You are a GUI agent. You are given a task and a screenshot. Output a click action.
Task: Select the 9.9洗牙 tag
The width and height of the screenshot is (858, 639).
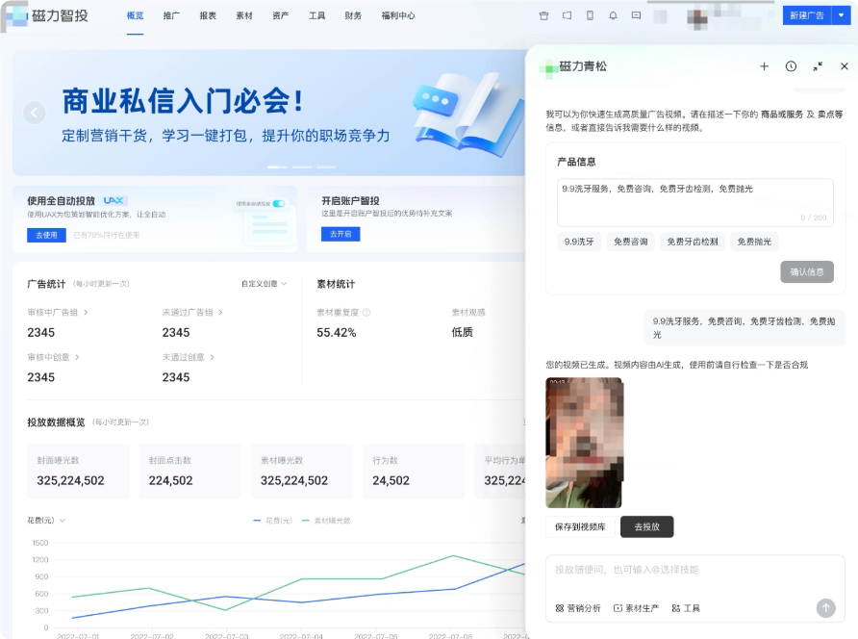click(579, 242)
